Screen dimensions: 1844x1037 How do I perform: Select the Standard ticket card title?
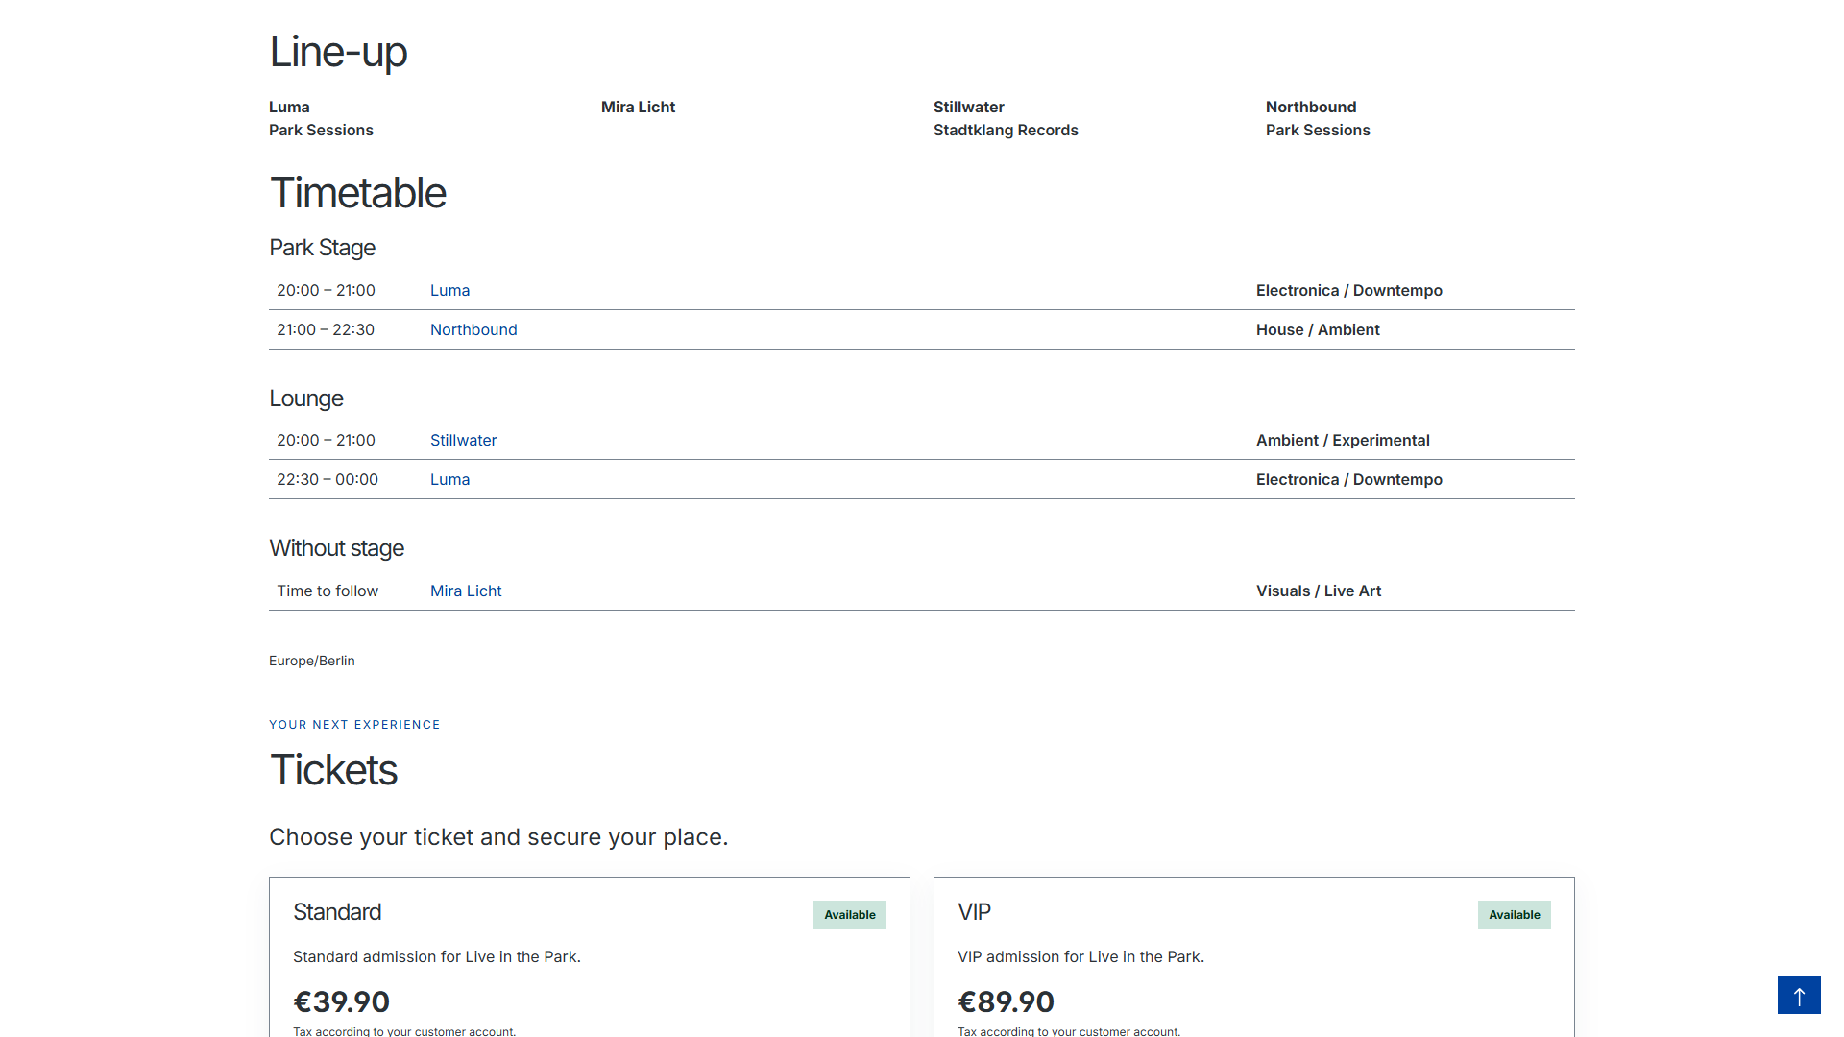pyautogui.click(x=337, y=912)
